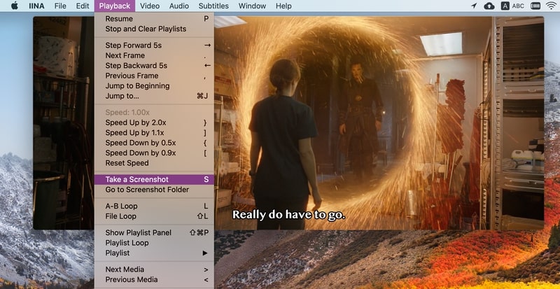Select Stop and Clear Playlists
Image resolution: width=560 pixels, height=289 pixels.
pyautogui.click(x=154, y=29)
